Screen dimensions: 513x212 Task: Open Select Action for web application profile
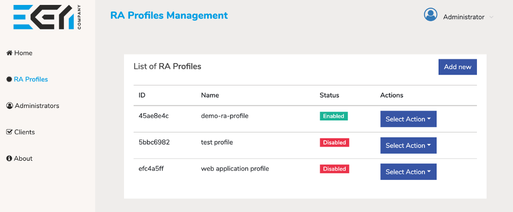click(408, 172)
